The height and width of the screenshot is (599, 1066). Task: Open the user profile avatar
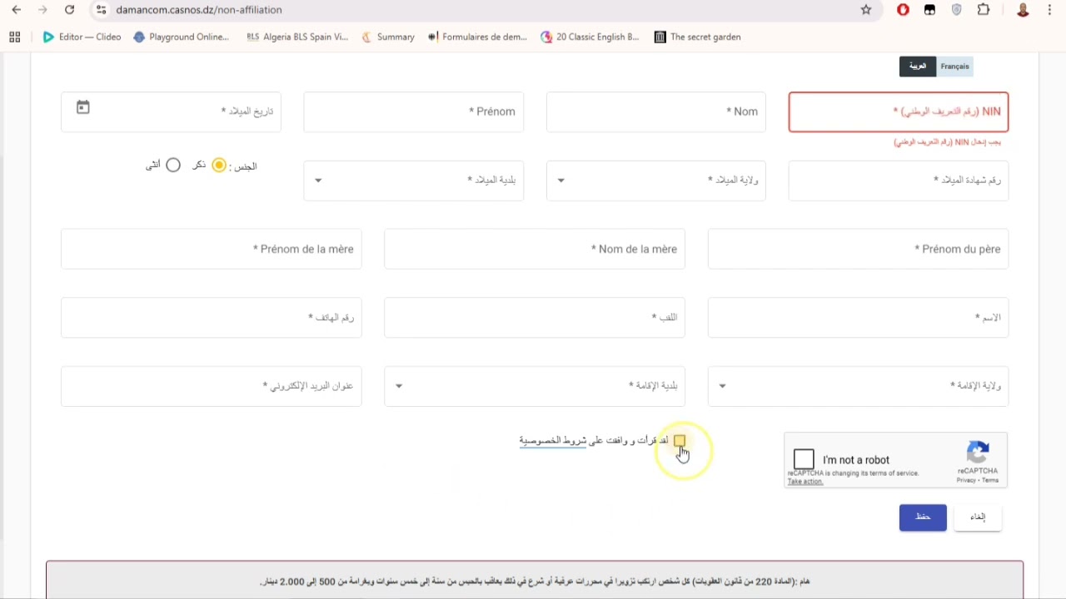point(1023,10)
